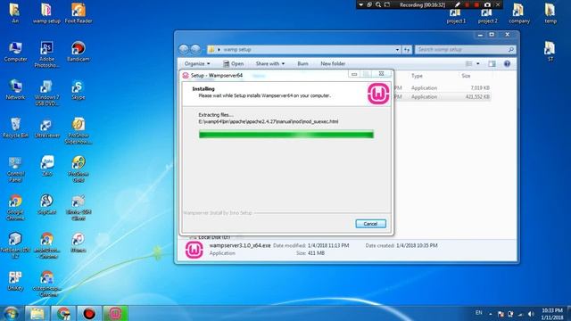Screen dimensions: 571x321
Task: Expand the 'Share with' menu
Action: tap(269, 63)
